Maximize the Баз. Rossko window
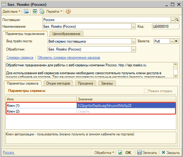 click(x=172, y=5)
